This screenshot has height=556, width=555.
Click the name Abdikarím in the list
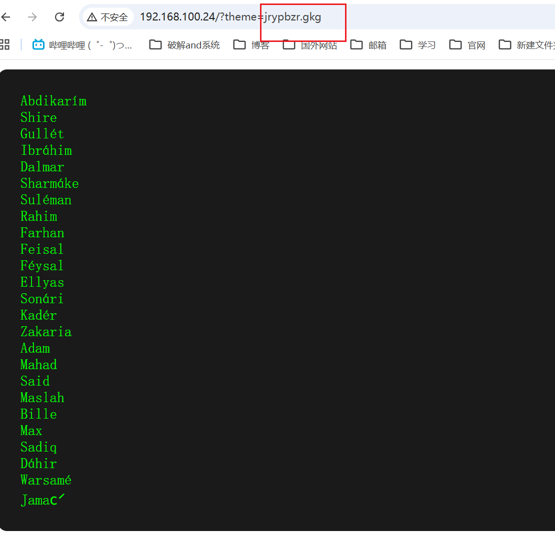point(53,101)
